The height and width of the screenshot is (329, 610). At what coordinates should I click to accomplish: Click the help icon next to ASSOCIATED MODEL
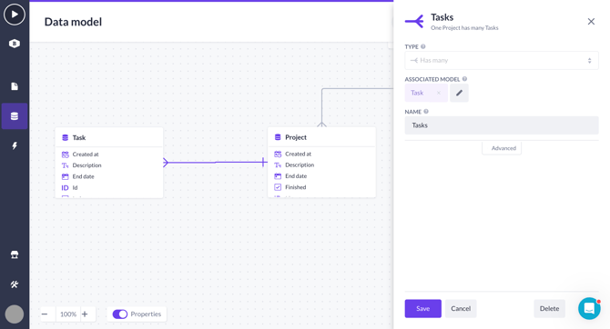[x=464, y=79]
